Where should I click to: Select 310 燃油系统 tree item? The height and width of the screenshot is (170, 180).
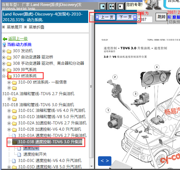tap(25, 76)
